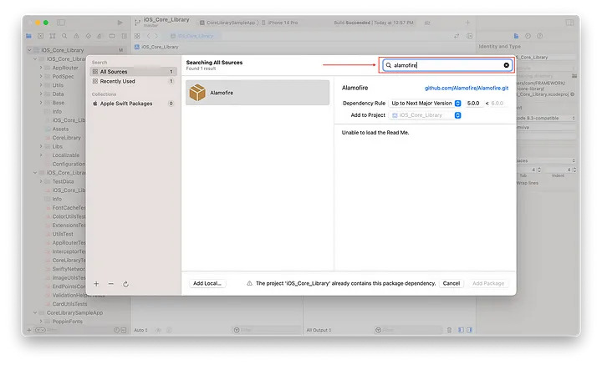Image resolution: width=602 pixels, height=365 pixels.
Task: Collapse the iOS_Core_Library root project
Action: [28, 50]
